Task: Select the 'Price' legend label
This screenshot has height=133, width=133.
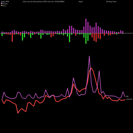Action: pyautogui.click(x=4, y=6)
